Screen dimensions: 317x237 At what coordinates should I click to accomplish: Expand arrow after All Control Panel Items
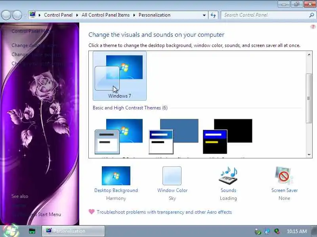coord(134,15)
